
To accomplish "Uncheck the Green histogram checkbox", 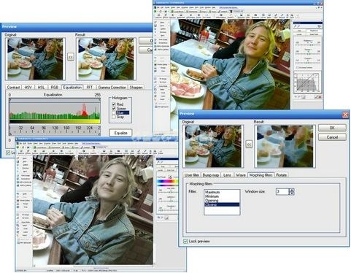I will click(114, 109).
